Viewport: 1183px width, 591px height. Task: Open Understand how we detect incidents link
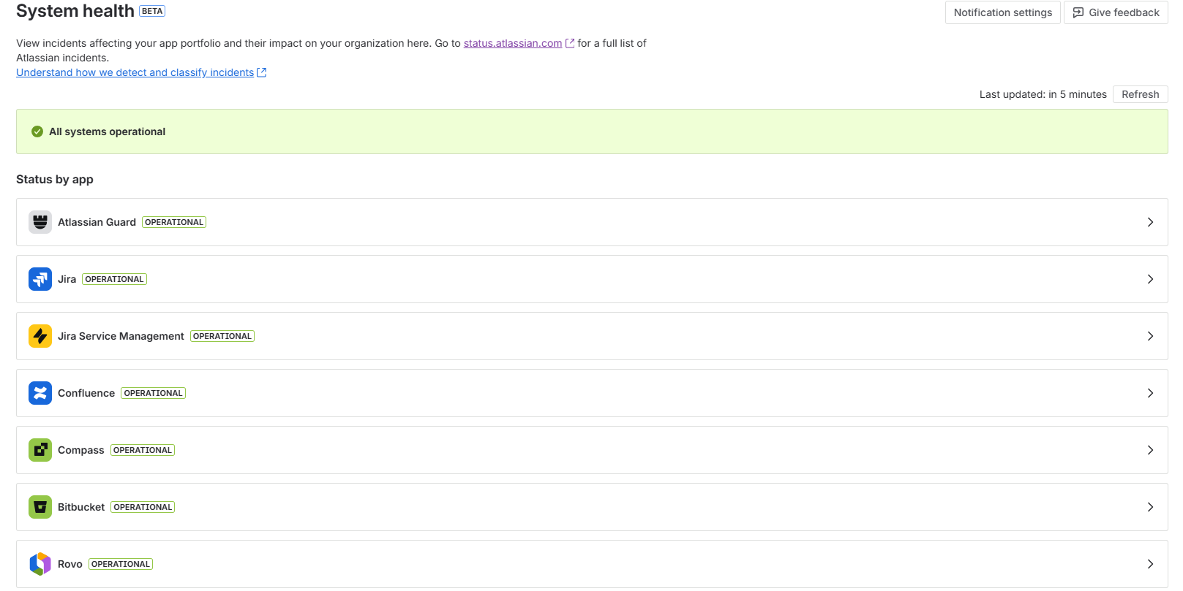coord(135,72)
